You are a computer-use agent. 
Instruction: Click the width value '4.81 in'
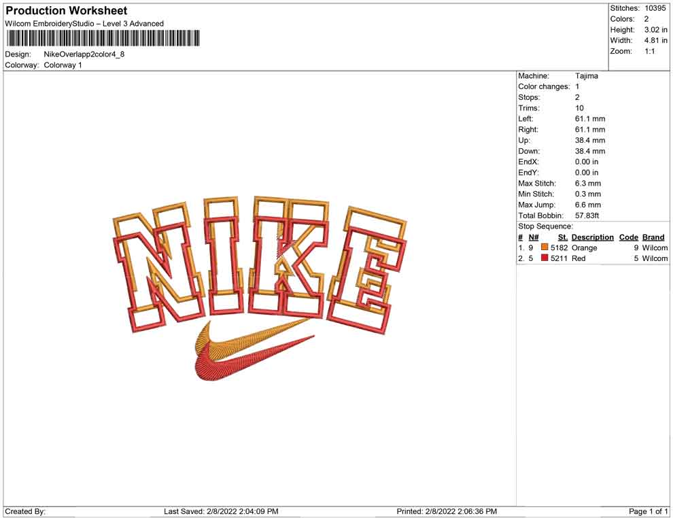pos(655,40)
